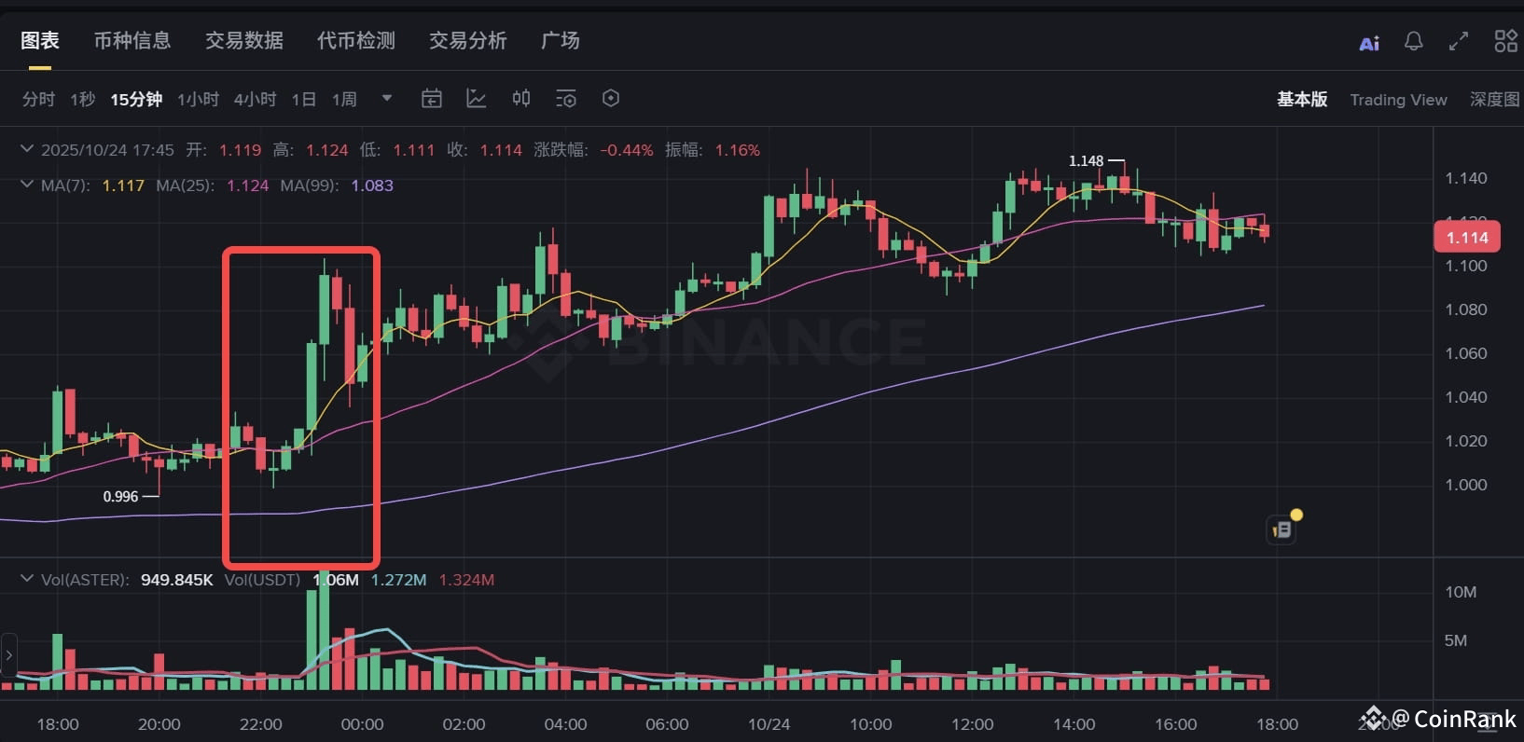Switch to the 交易数据 tab
Image resolution: width=1524 pixels, height=742 pixels.
244,41
